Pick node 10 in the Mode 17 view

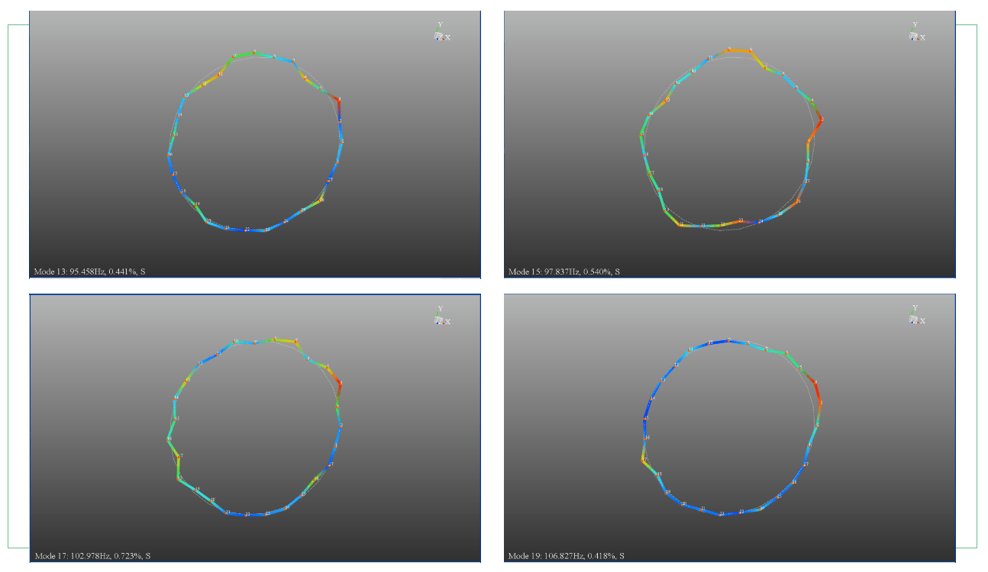pos(236,342)
